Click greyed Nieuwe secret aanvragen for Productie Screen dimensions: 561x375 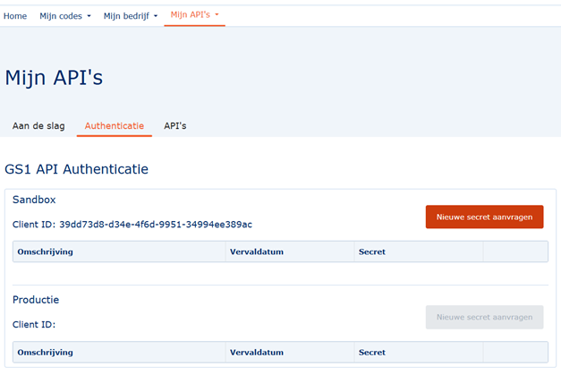[484, 317]
